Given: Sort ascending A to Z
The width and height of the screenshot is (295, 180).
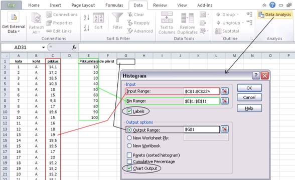Looking at the screenshot, I should (86, 17).
